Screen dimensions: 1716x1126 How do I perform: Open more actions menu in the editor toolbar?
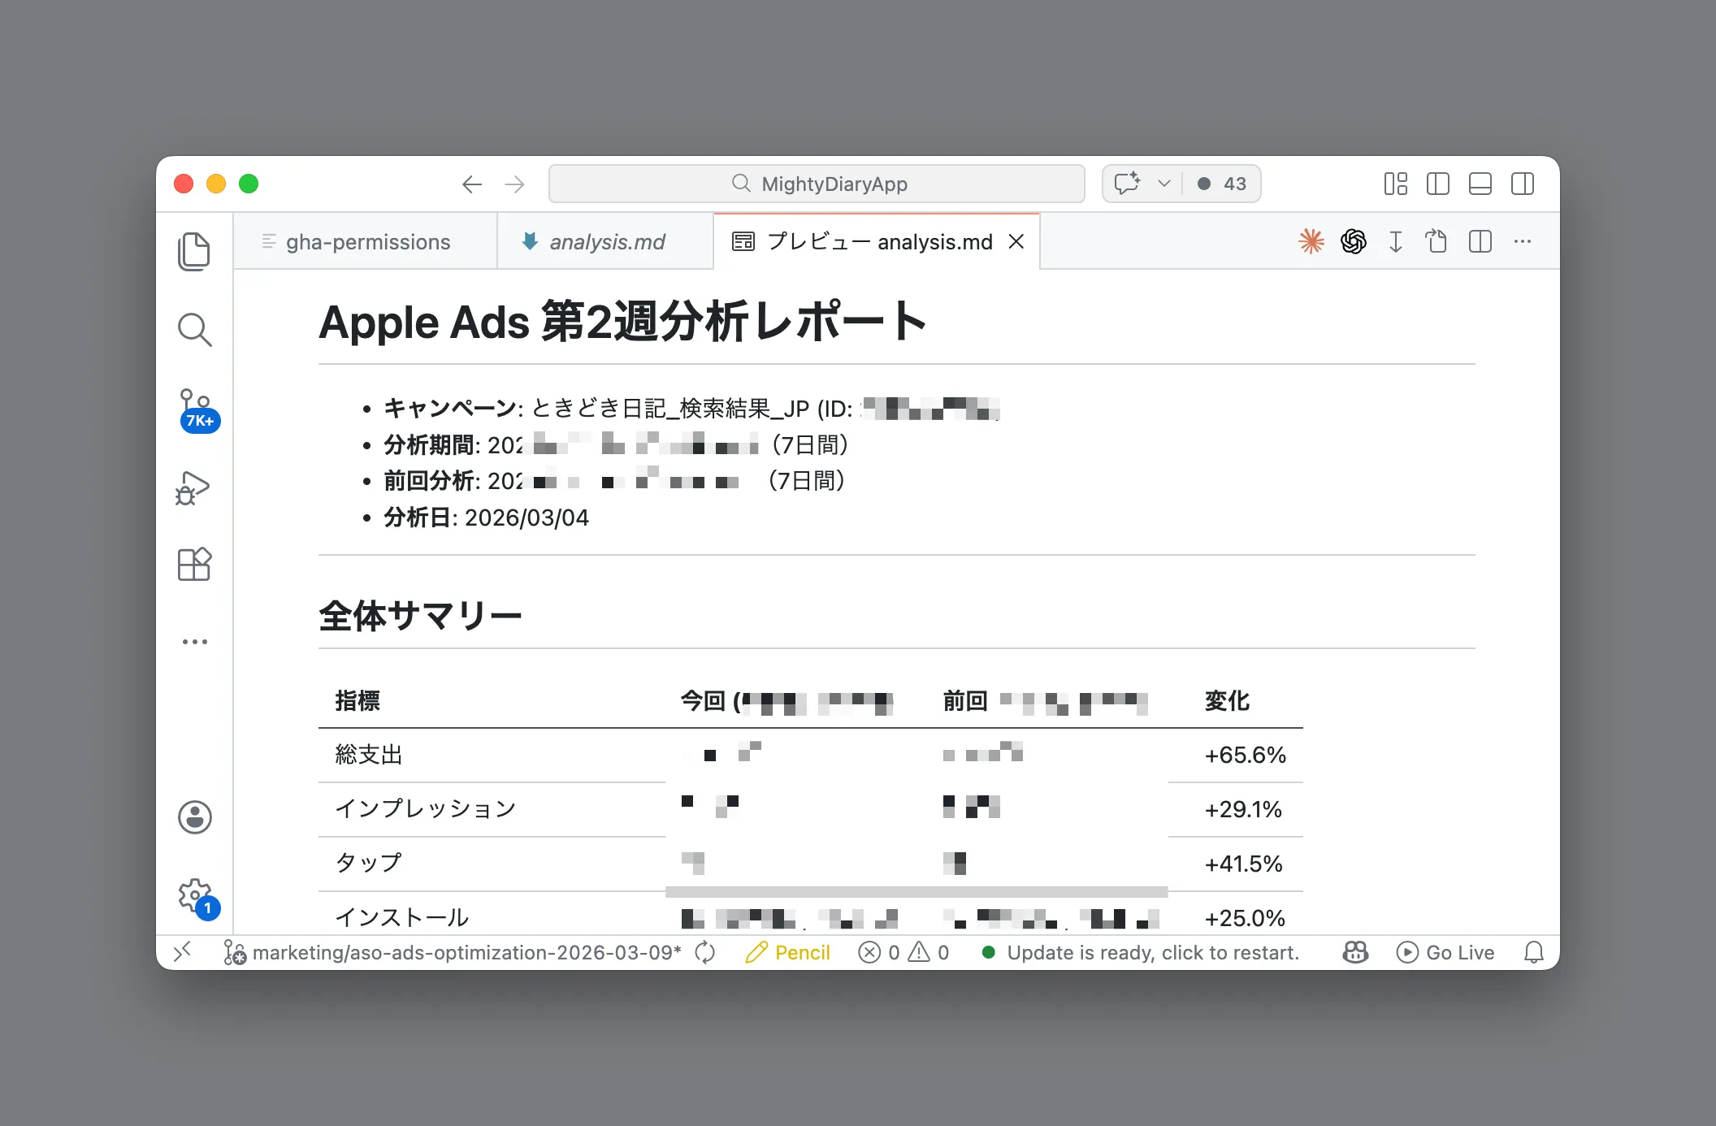[x=1522, y=241]
